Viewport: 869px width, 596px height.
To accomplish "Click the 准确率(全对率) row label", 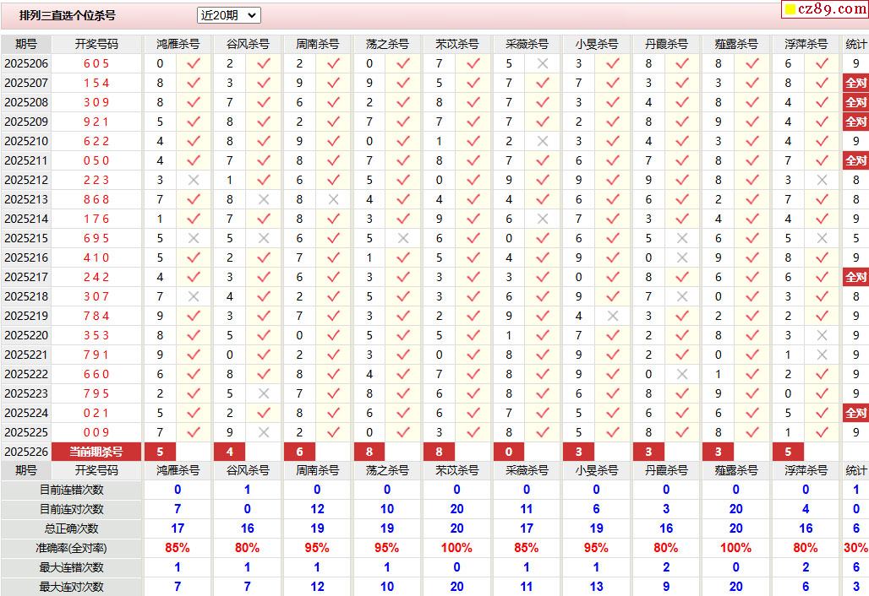I will click(72, 548).
